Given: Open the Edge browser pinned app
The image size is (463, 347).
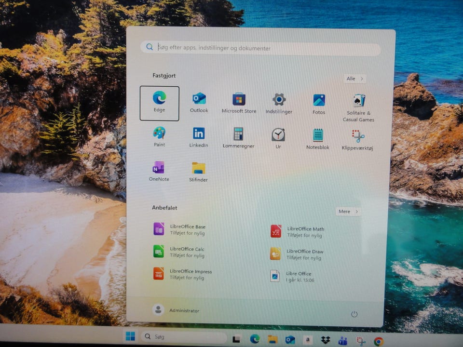Looking at the screenshot, I should coord(159,102).
